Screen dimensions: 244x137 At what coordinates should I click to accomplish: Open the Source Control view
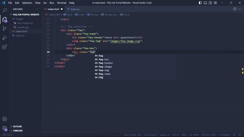tap(5, 29)
